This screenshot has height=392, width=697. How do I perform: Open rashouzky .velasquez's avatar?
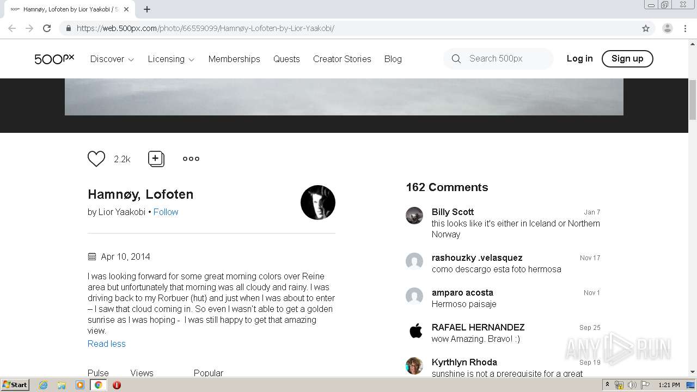click(414, 261)
